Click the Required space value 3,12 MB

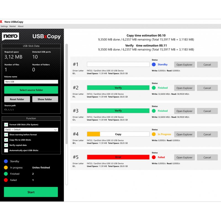13,57
